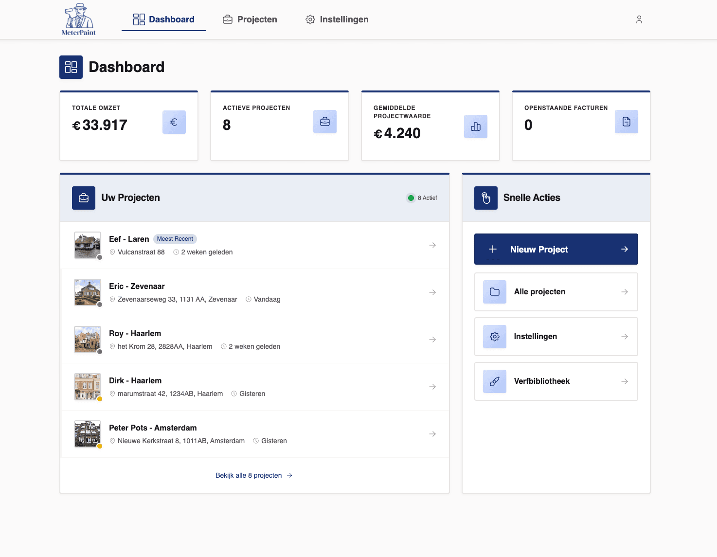Click the Nieuw Project button
717x557 pixels.
pos(556,249)
